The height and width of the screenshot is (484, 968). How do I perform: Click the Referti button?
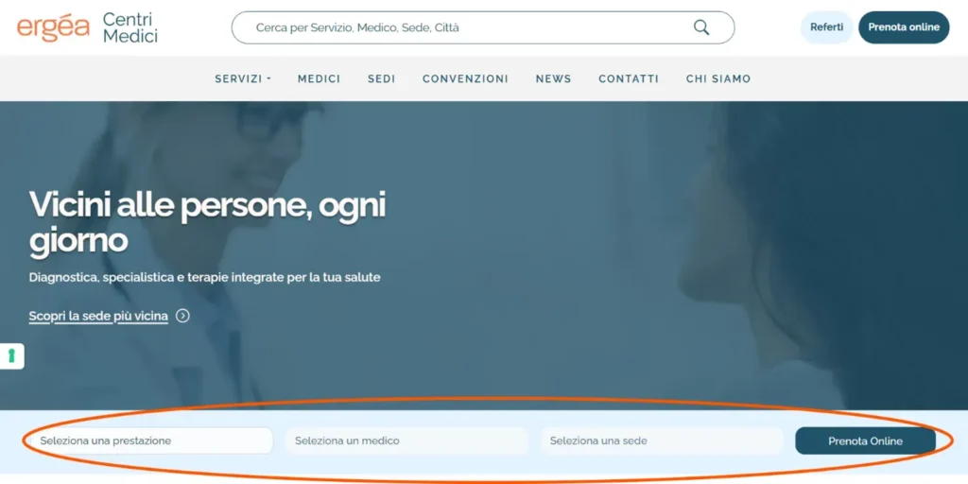[x=826, y=27]
